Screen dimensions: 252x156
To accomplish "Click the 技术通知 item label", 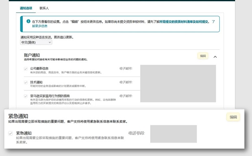I will [x=36, y=82].
